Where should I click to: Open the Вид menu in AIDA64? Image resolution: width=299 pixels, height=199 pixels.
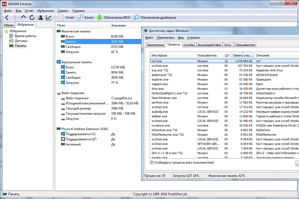point(18,11)
